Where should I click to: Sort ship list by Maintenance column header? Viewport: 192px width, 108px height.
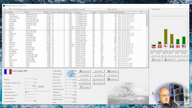[112, 12]
